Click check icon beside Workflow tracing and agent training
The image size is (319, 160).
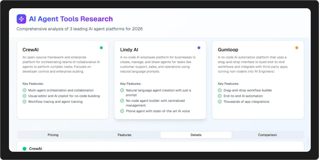click(x=25, y=102)
